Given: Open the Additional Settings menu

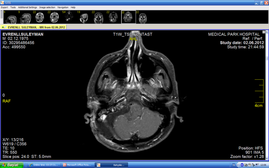Looking at the screenshot, I should (x=27, y=8).
